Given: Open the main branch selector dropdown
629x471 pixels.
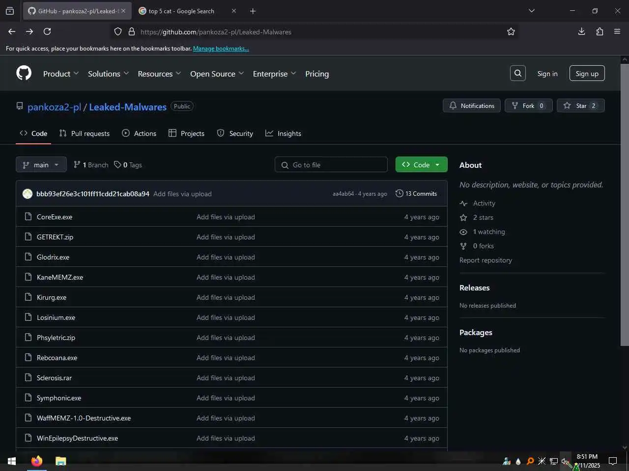Looking at the screenshot, I should 41,165.
